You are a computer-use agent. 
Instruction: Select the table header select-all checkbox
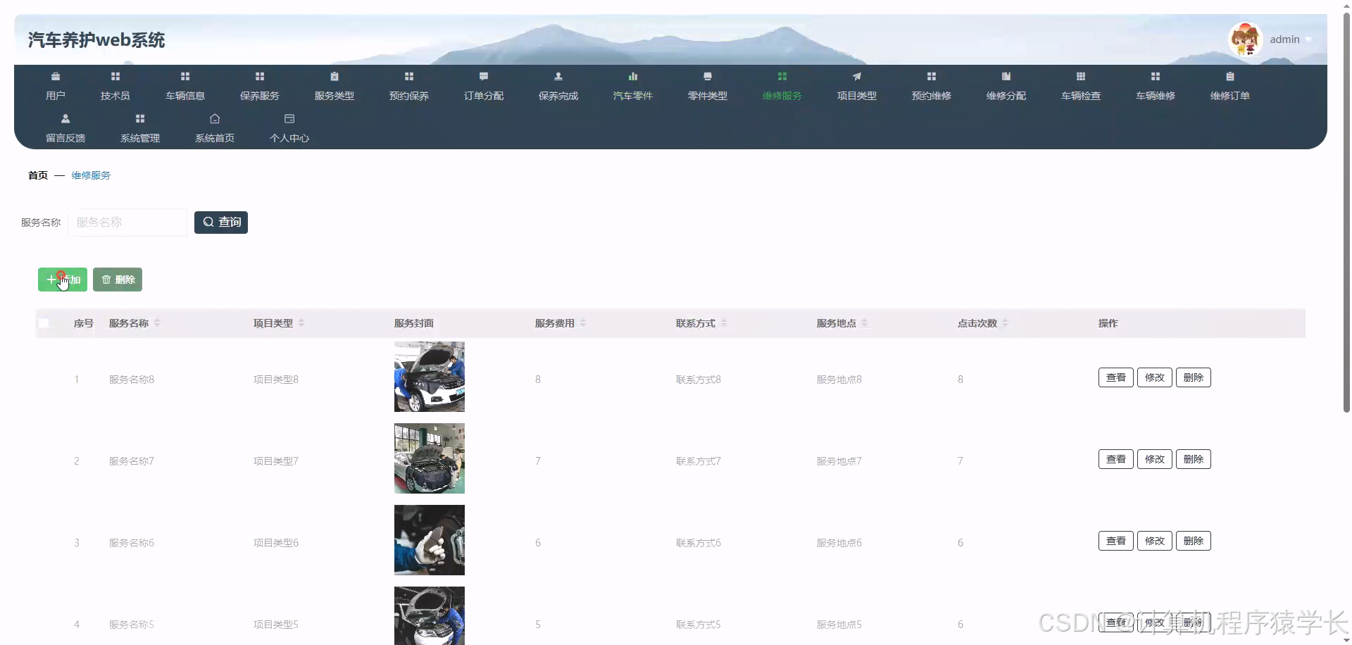pos(44,323)
